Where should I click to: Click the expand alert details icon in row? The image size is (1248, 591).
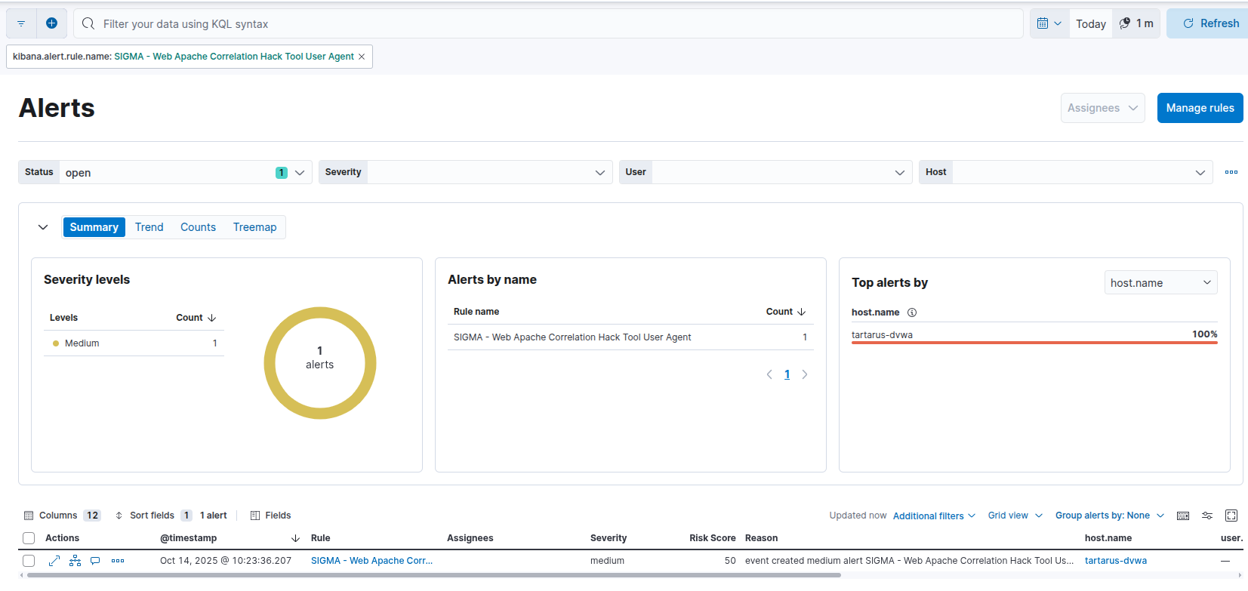tap(54, 561)
